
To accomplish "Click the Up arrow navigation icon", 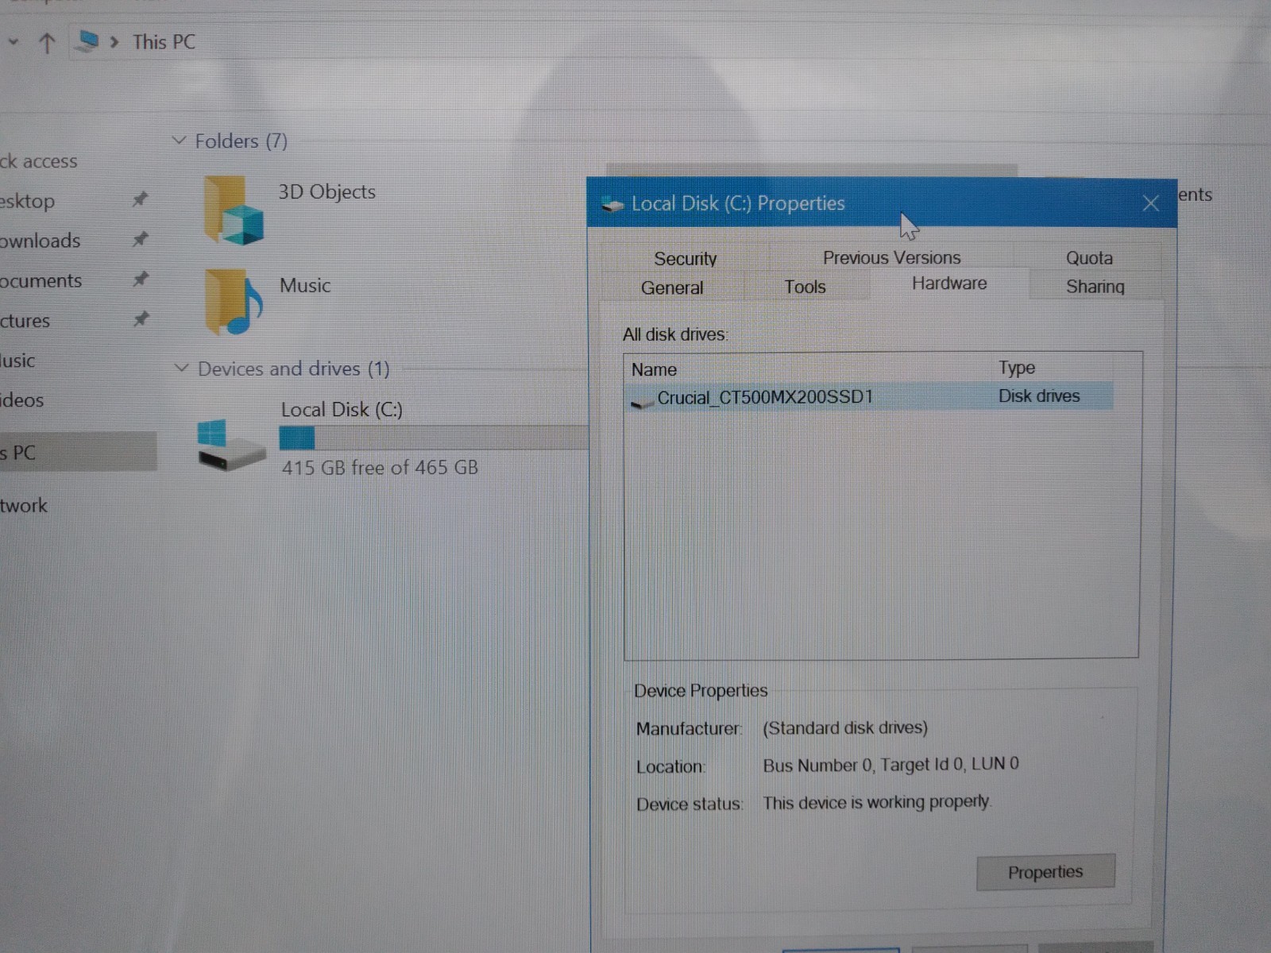I will pyautogui.click(x=47, y=44).
